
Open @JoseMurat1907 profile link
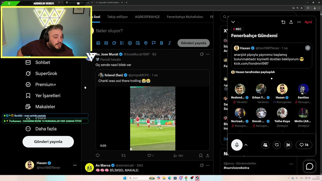tap(137, 54)
